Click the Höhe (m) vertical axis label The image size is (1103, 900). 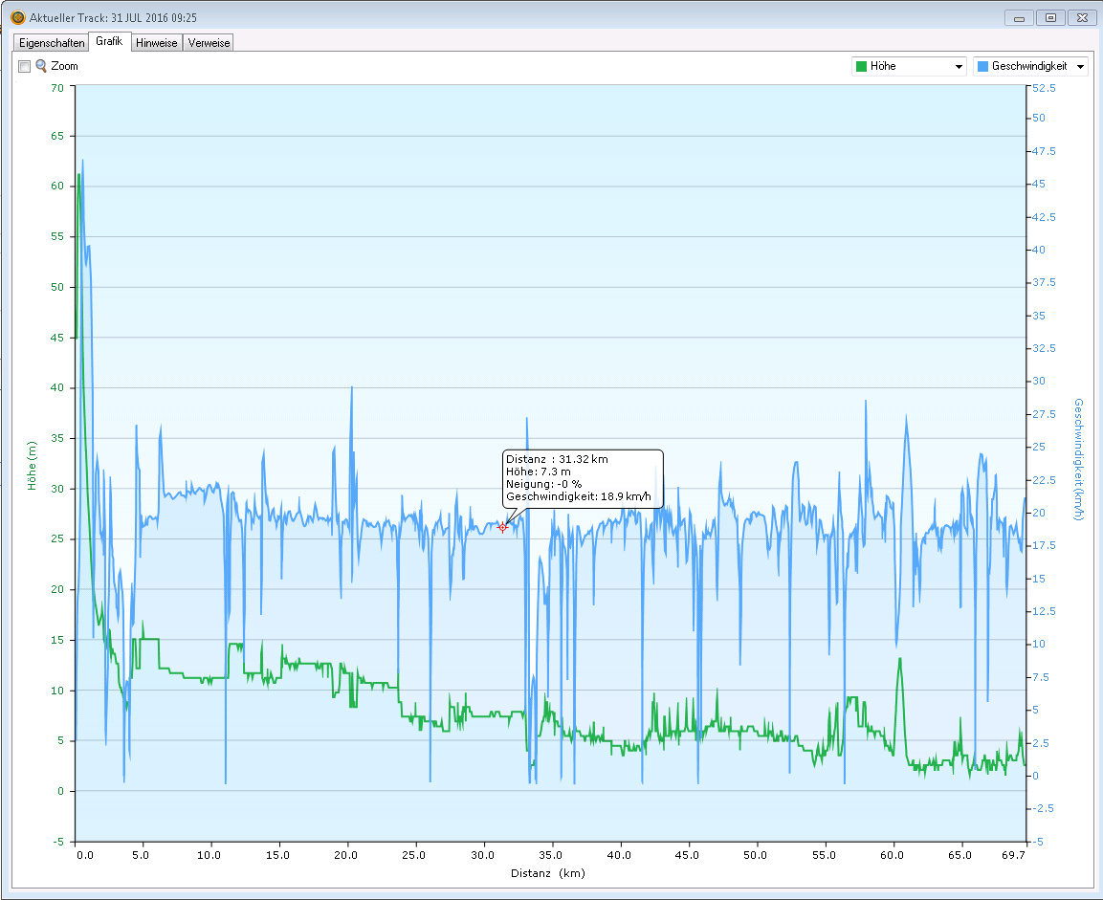32,465
